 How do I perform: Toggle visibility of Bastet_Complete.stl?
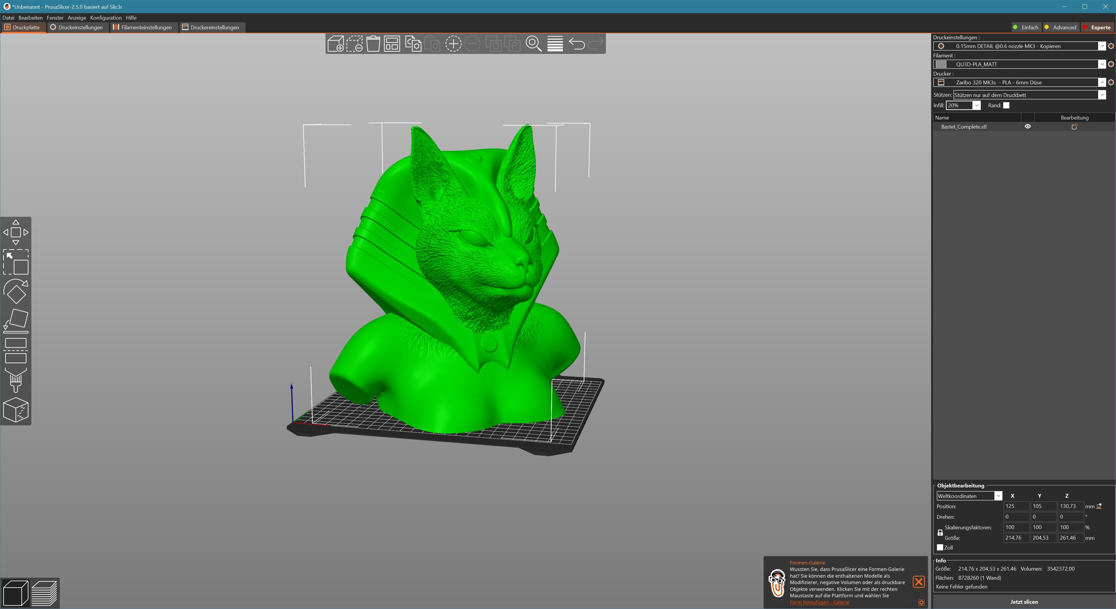[1028, 127]
